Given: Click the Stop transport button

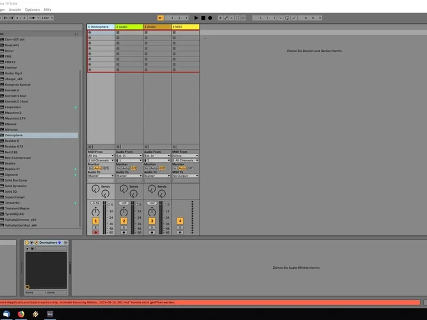Looking at the screenshot, I should coord(203,18).
